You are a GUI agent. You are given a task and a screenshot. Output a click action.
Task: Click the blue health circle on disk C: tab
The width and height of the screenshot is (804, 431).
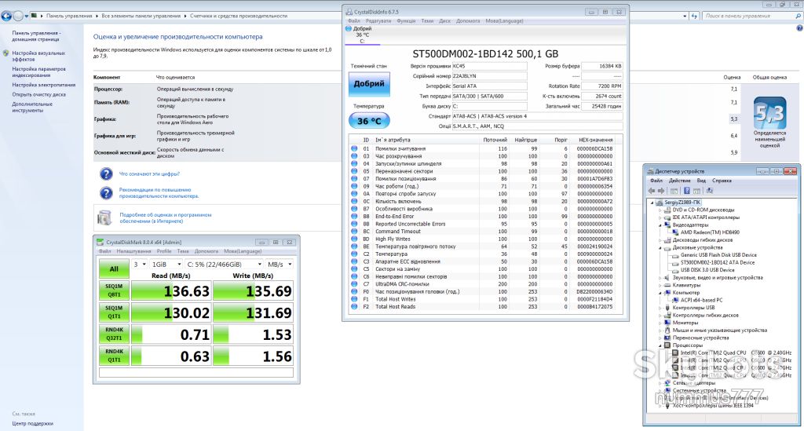pos(349,29)
